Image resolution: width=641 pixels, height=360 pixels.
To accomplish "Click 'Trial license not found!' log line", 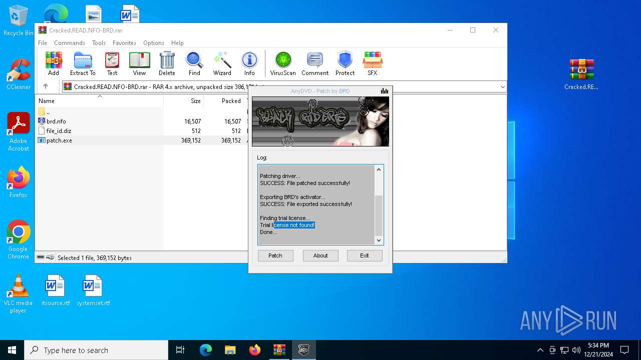I will click(287, 225).
